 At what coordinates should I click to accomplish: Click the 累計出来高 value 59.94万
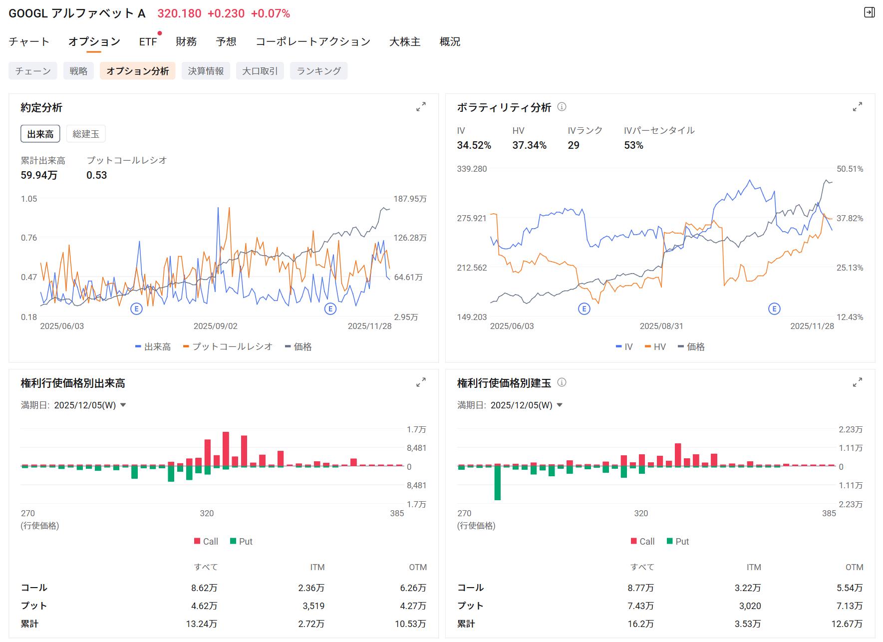39,175
